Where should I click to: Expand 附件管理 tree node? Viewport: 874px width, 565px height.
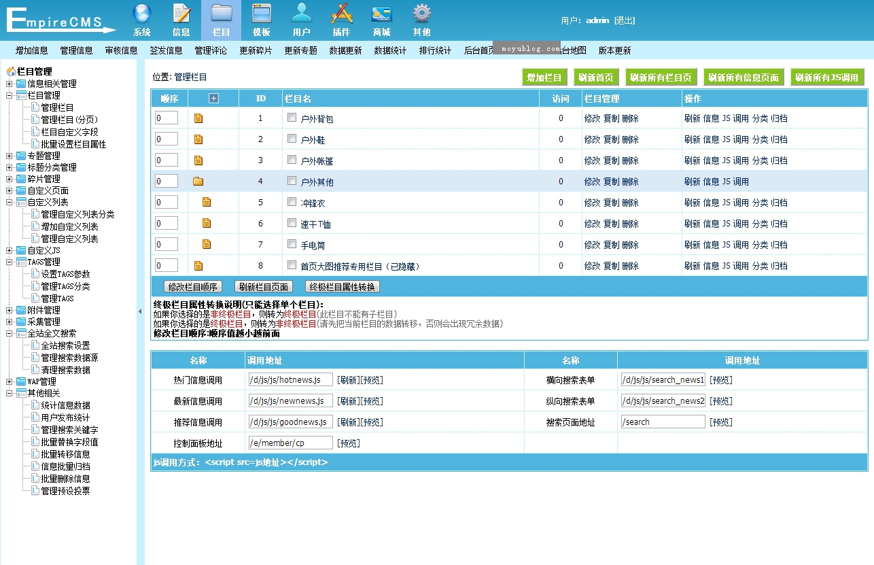(x=10, y=310)
